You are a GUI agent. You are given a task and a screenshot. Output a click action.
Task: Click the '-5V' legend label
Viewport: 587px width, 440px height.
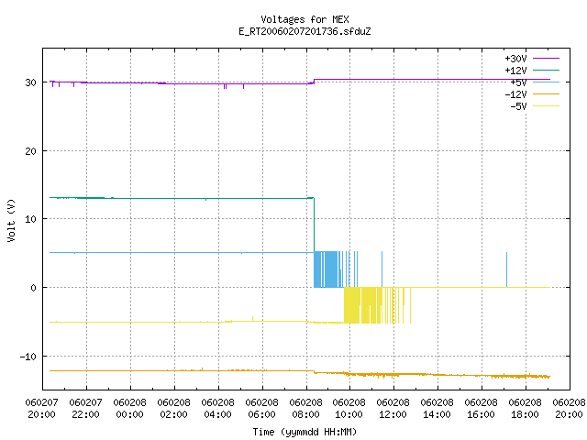tap(518, 106)
